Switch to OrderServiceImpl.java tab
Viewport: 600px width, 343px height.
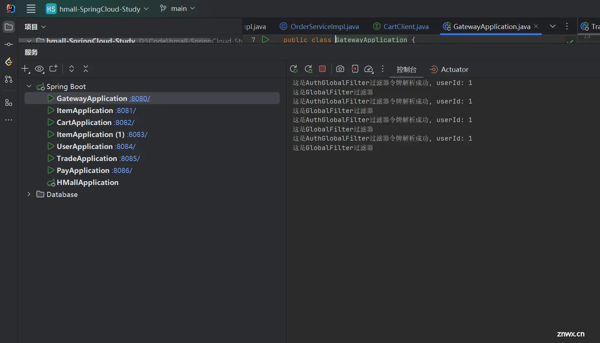point(319,27)
